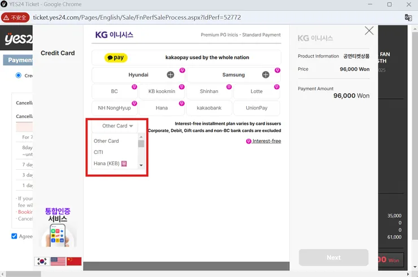Select Lotte card

pos(256,91)
